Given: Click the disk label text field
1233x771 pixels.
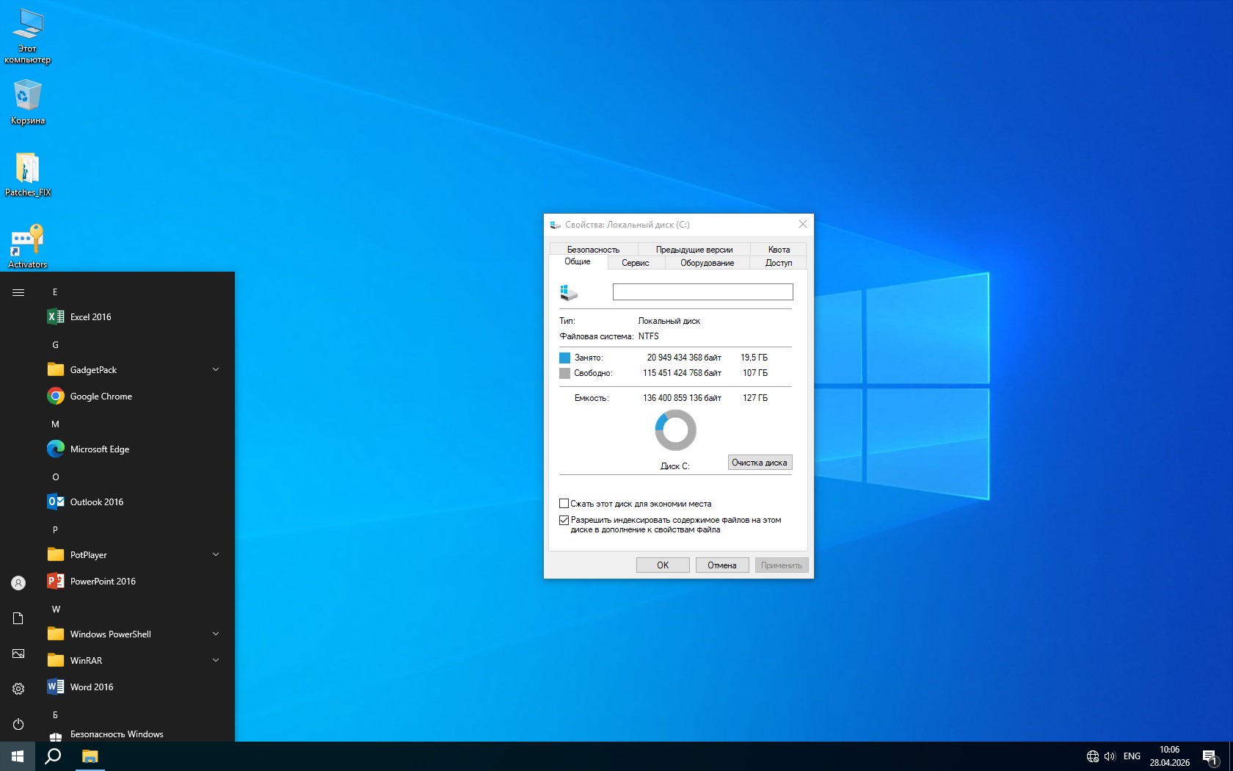Looking at the screenshot, I should 702,292.
